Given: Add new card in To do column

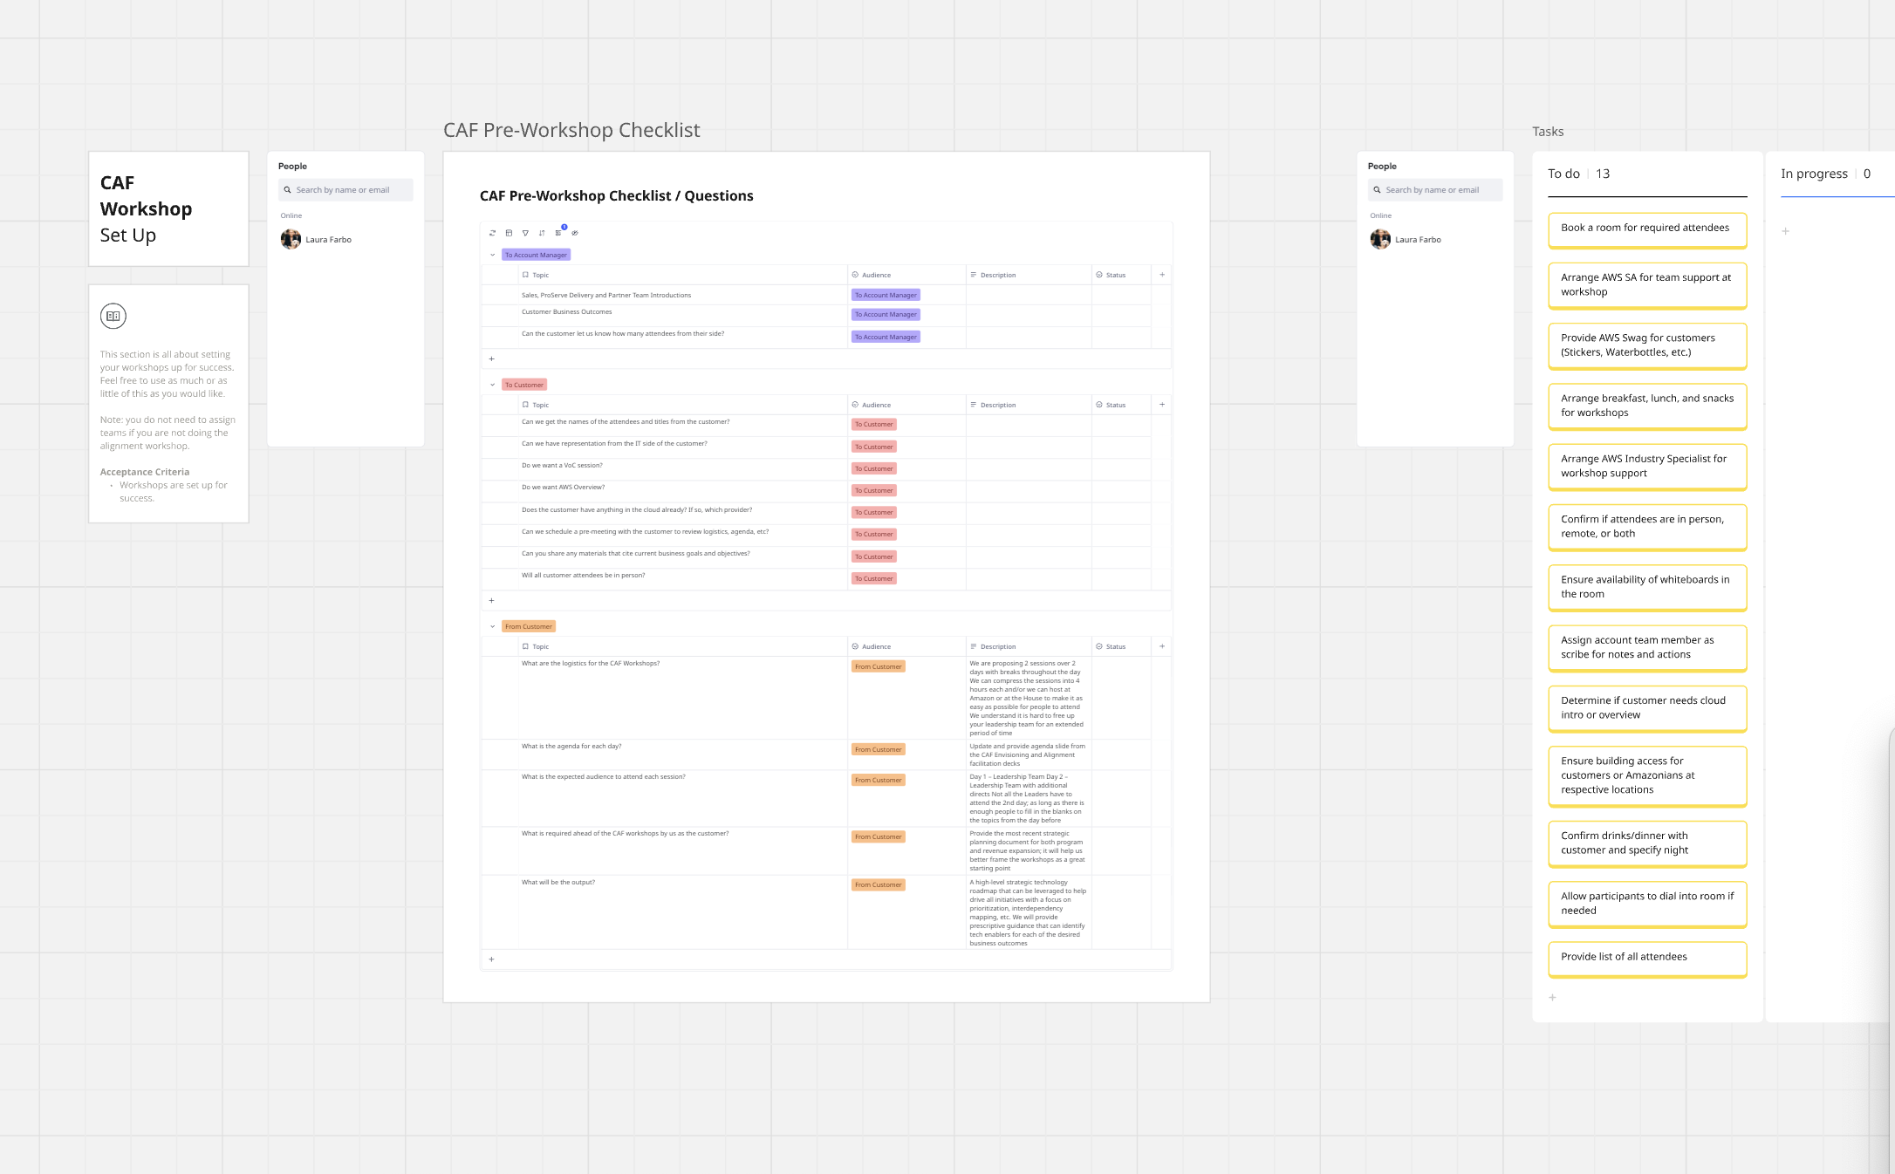Looking at the screenshot, I should coord(1552,997).
